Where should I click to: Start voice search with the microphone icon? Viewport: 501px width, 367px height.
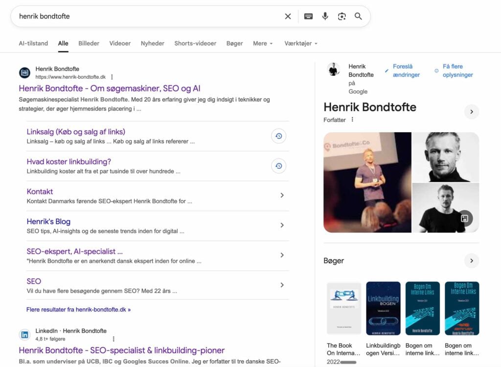pos(325,16)
